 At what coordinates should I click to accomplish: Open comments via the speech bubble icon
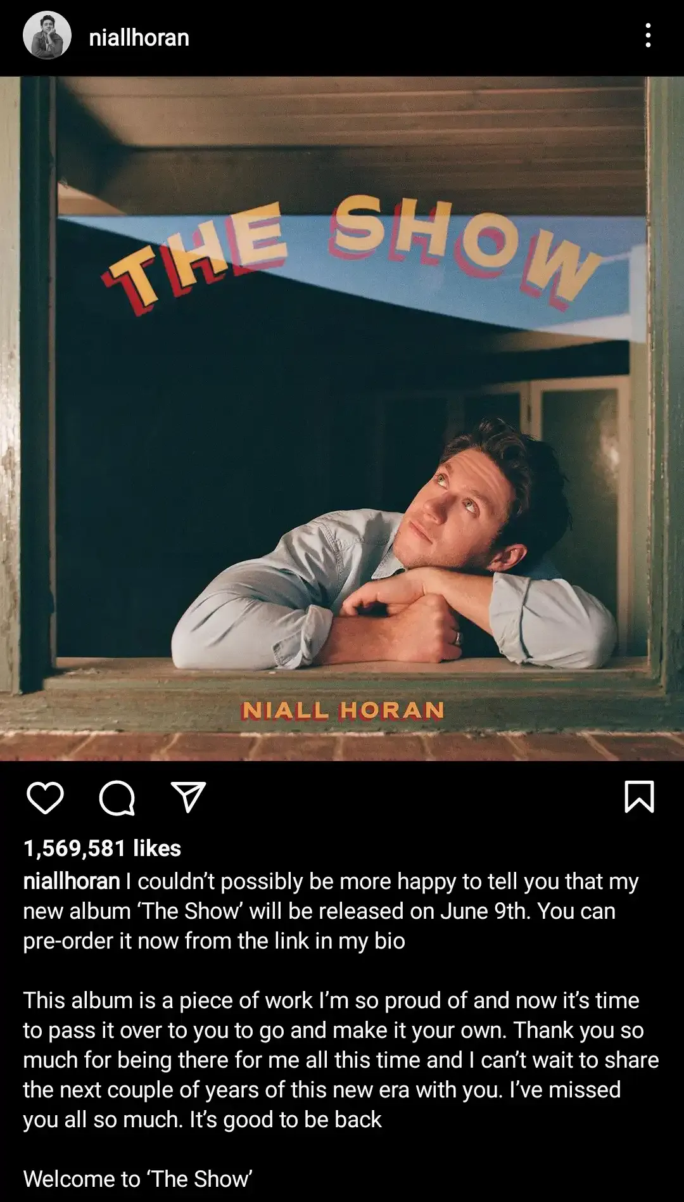[117, 797]
